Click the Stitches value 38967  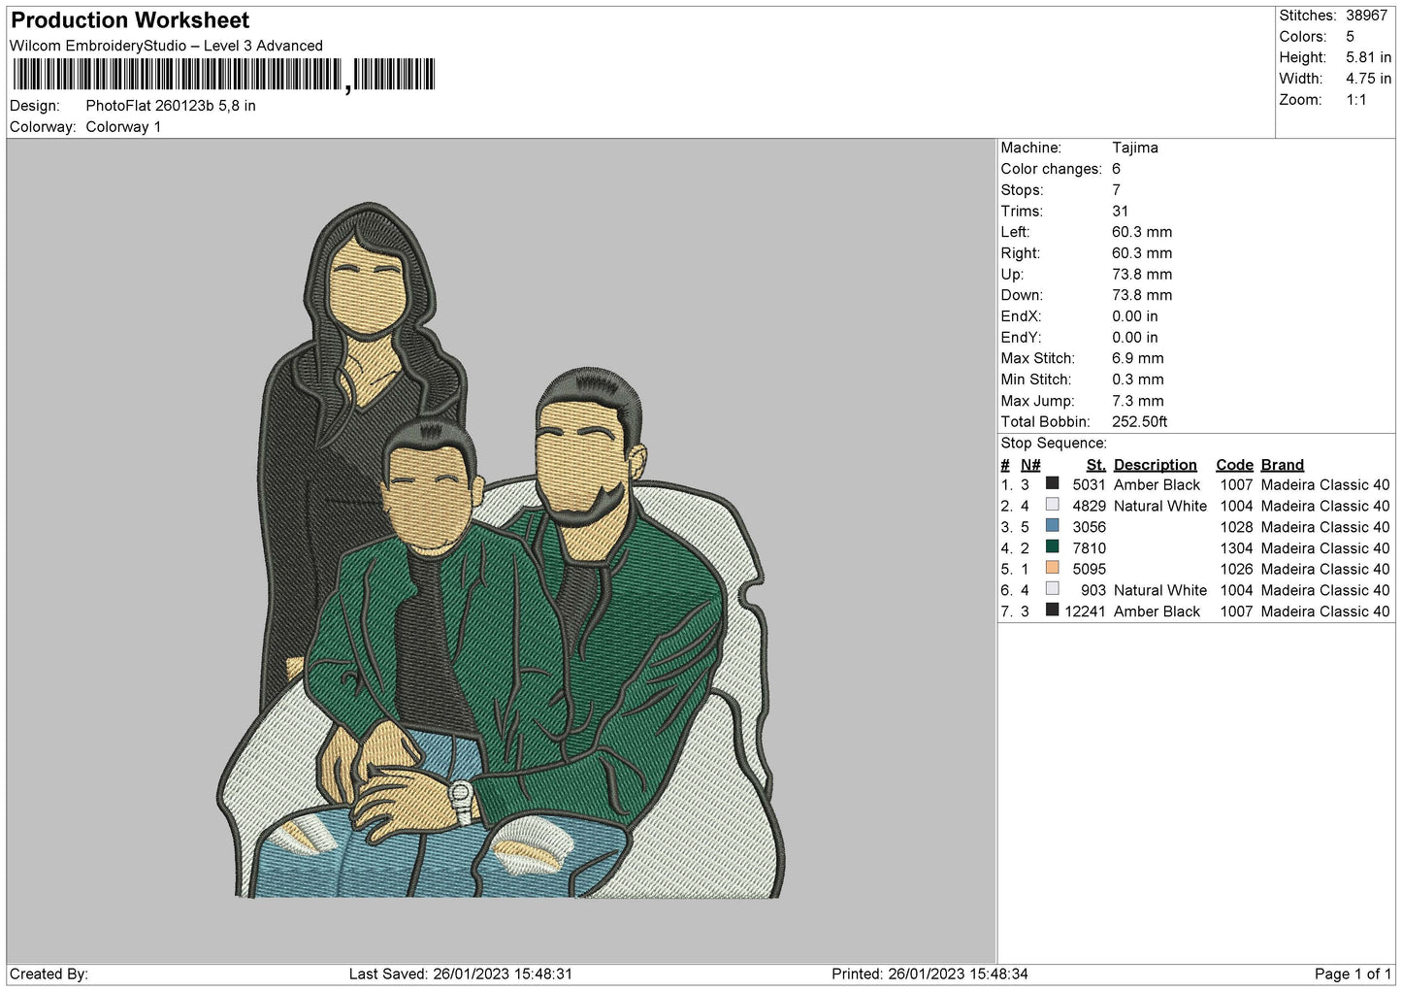click(x=1366, y=16)
